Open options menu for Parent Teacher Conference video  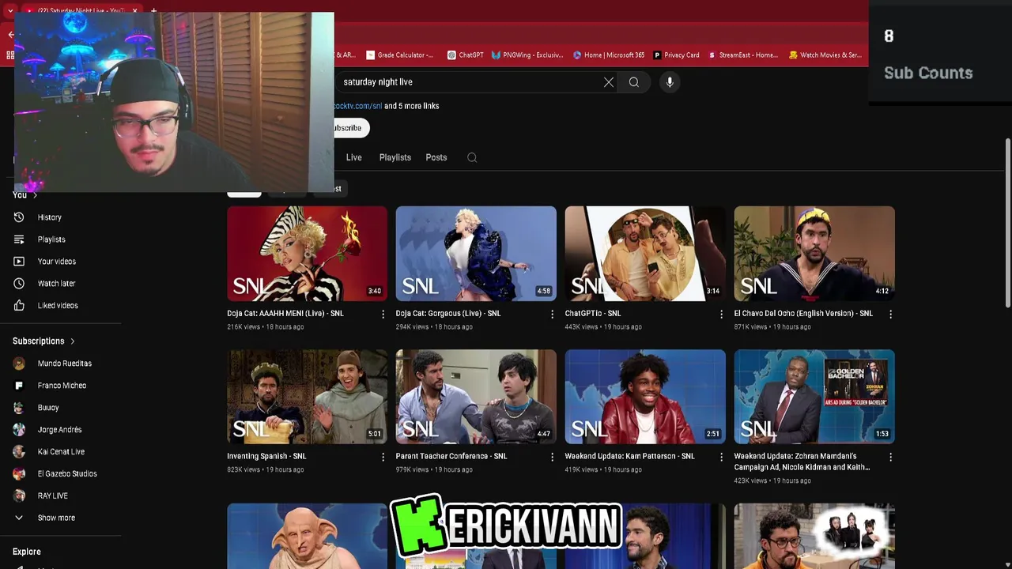pyautogui.click(x=552, y=457)
